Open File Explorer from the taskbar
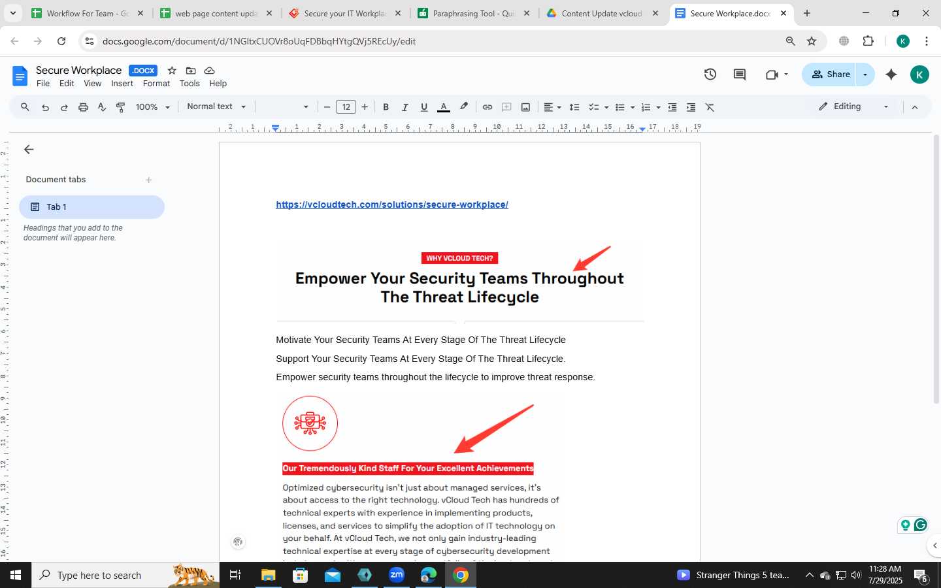Image resolution: width=941 pixels, height=588 pixels. pyautogui.click(x=269, y=575)
